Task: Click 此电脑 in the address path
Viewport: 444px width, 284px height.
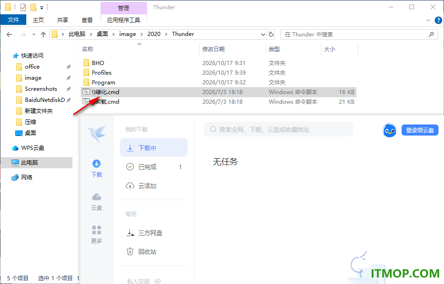Action: point(77,34)
